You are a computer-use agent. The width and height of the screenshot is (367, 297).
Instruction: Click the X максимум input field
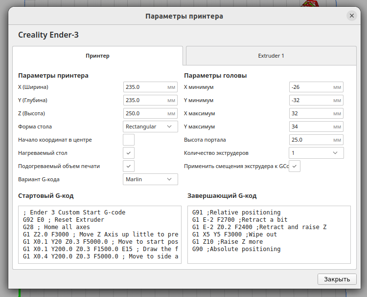coord(316,113)
